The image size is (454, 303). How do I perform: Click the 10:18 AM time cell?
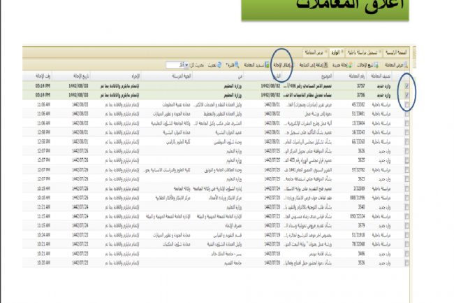44,198
